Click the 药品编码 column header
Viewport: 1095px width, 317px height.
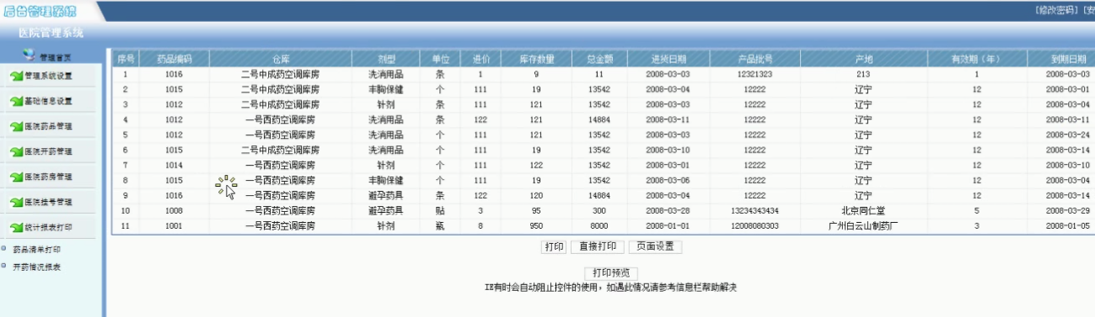pos(174,59)
